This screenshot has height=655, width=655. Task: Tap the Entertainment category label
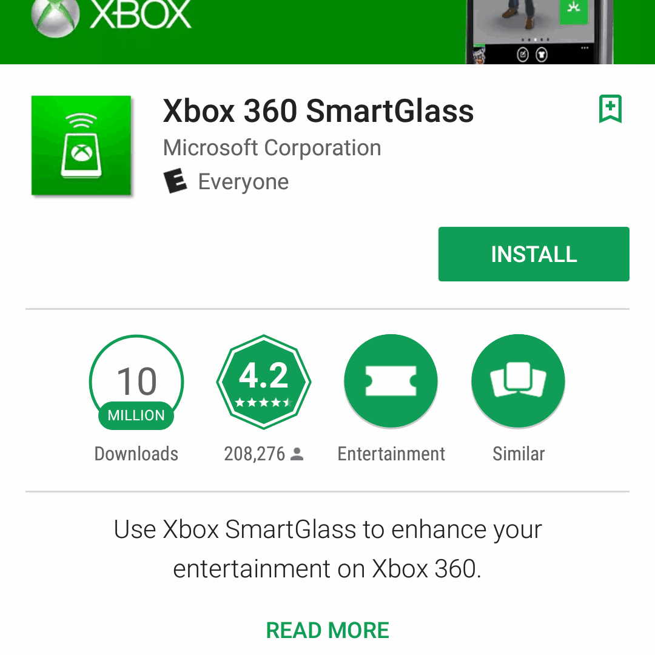391,454
